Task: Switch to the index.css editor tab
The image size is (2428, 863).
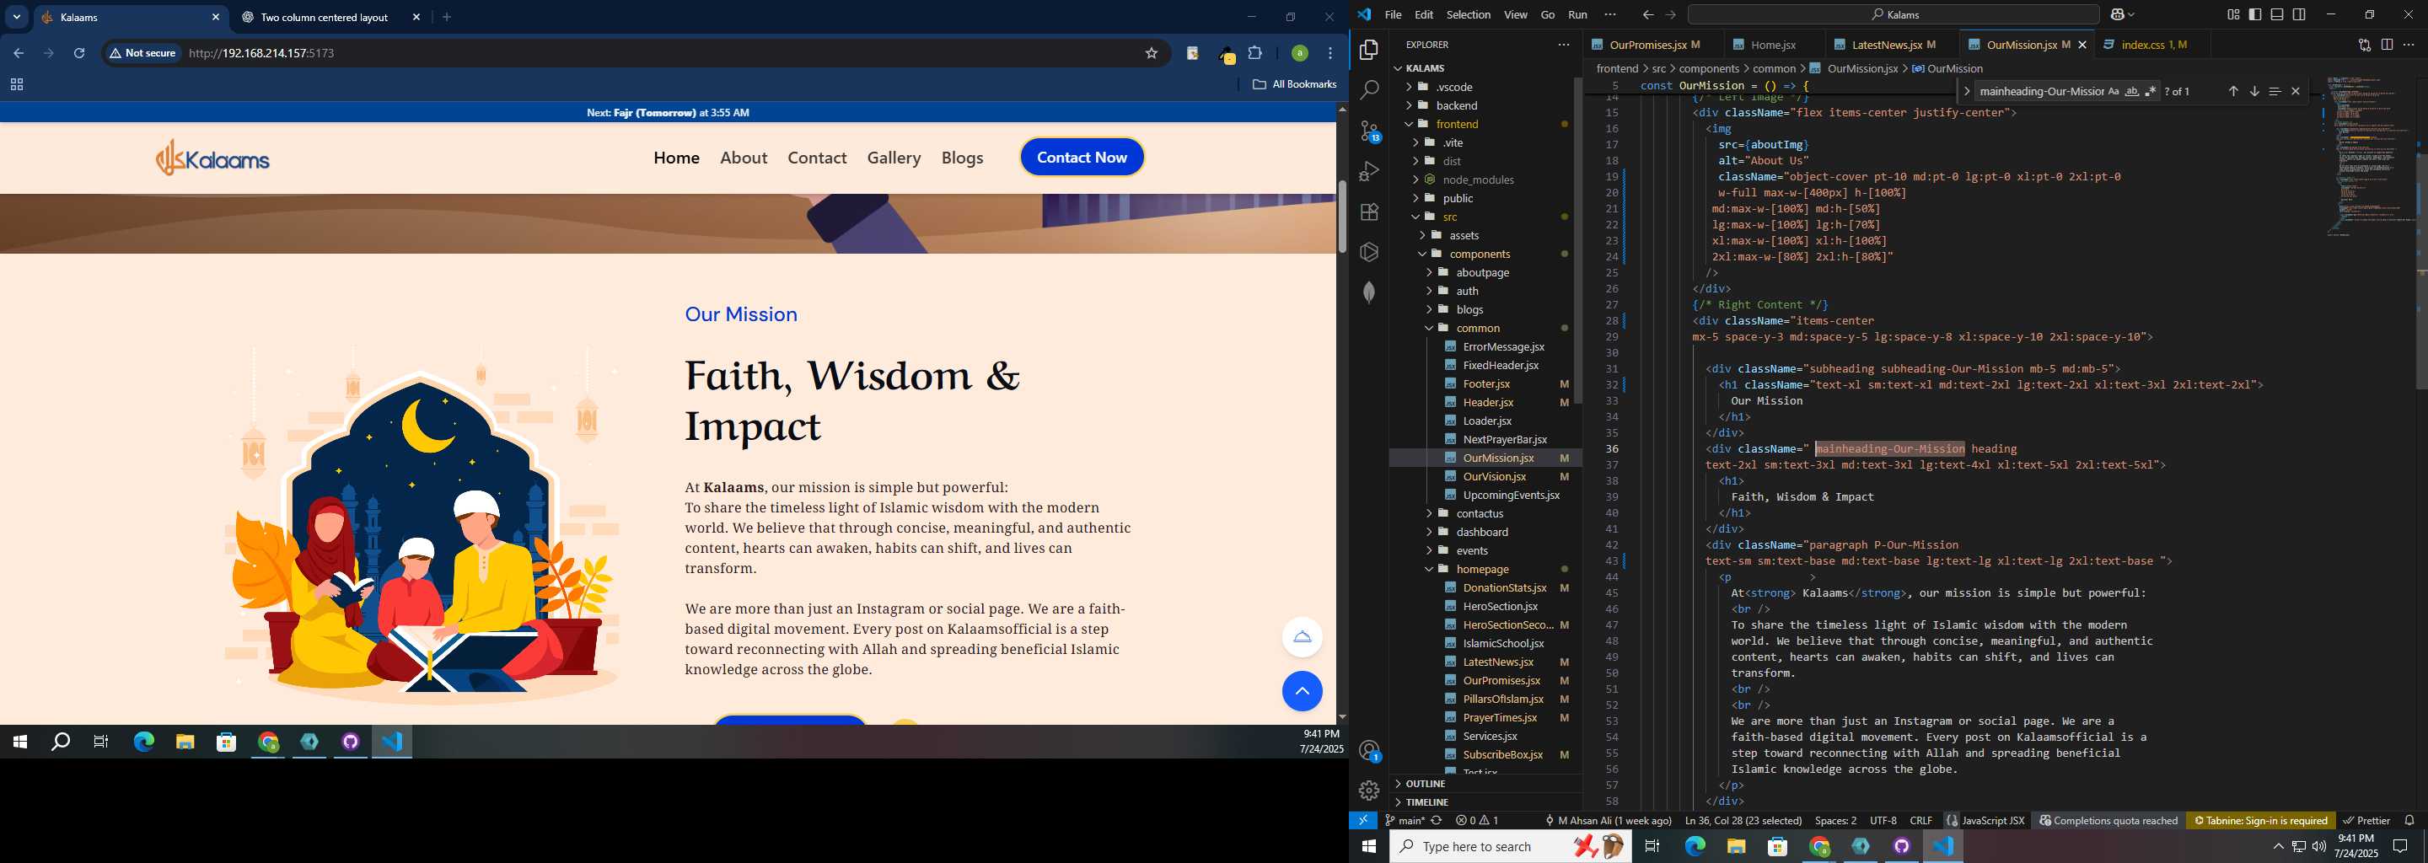Action: pyautogui.click(x=2154, y=45)
